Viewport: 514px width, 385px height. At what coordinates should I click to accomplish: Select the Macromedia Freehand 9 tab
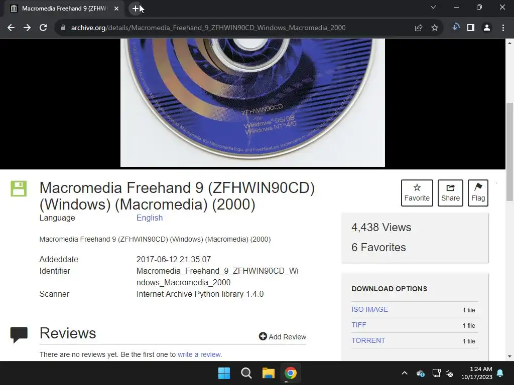coord(64,9)
